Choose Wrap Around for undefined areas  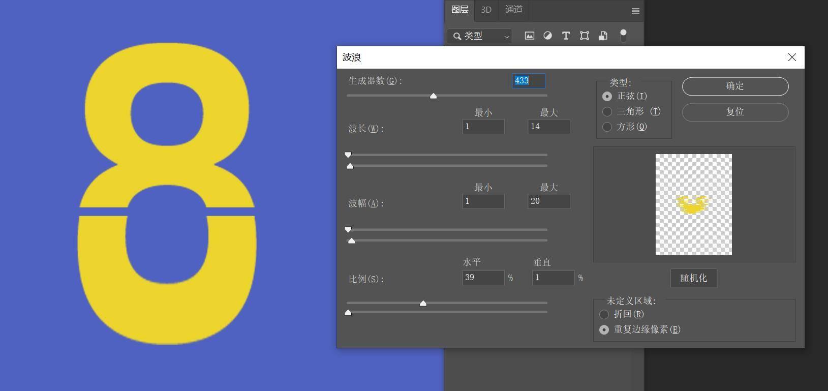point(604,314)
